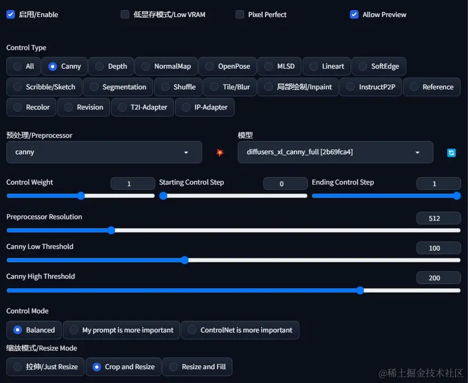The height and width of the screenshot is (383, 468).
Task: Choose Crop and Resize mode
Action: click(123, 367)
